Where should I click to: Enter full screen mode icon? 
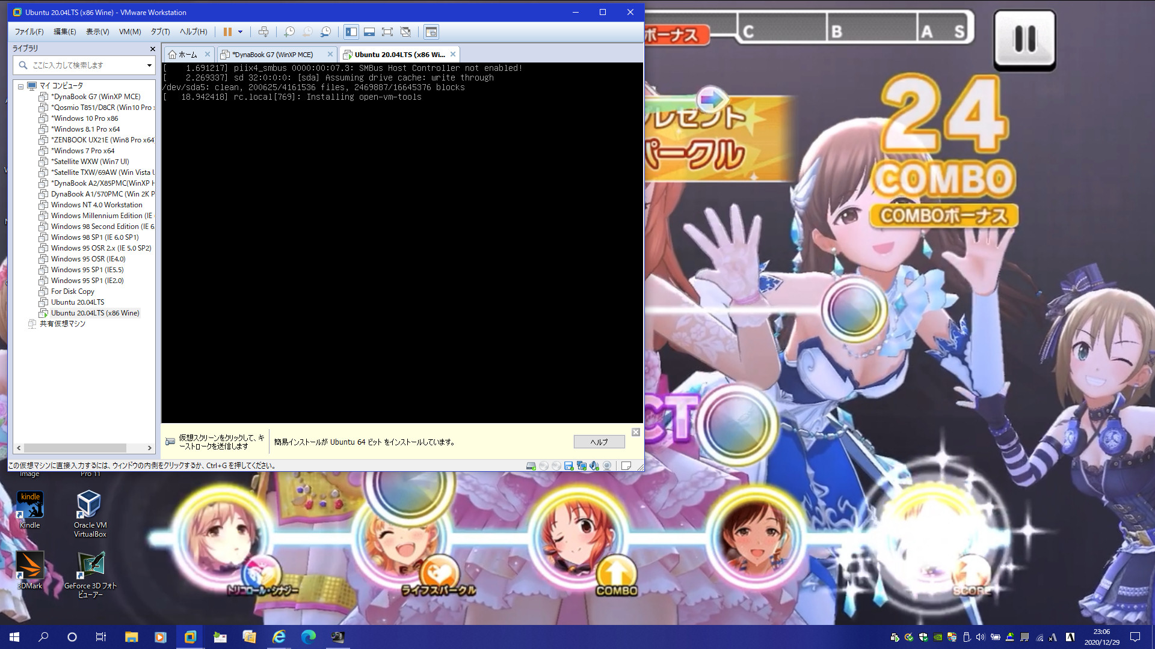pyautogui.click(x=387, y=32)
